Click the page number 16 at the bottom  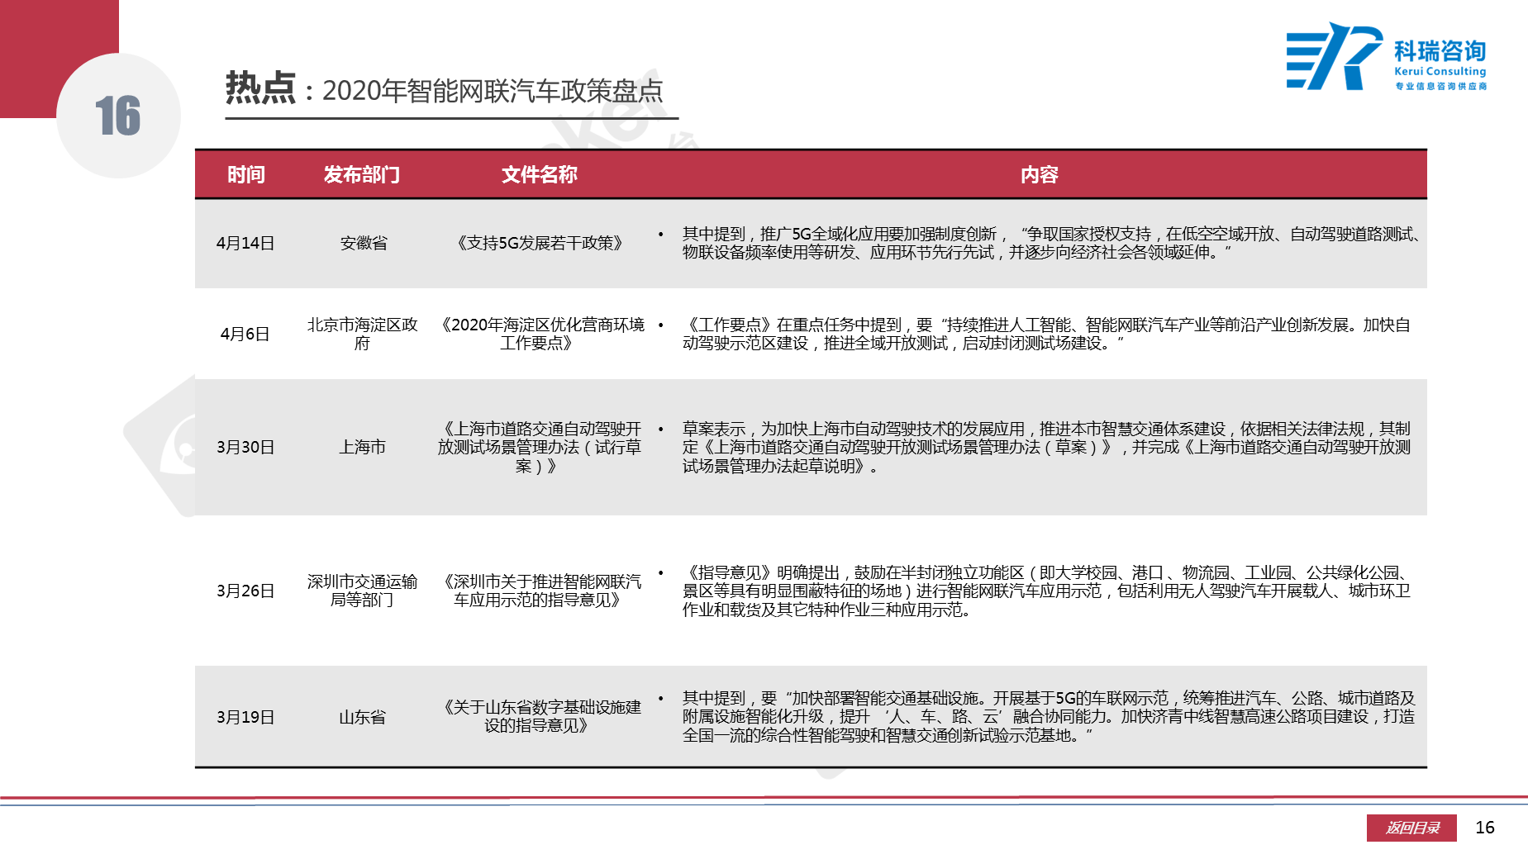[x=1485, y=828]
